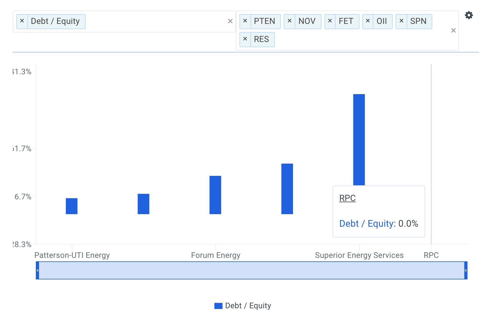Toggle Debt / Equity series in legend
The height and width of the screenshot is (324, 487).
click(x=243, y=306)
